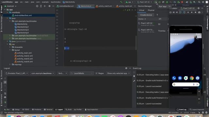Image resolution: width=209 pixels, height=117 pixels.
Task: Click the Event Log button at bottom
Action: coord(182,110)
